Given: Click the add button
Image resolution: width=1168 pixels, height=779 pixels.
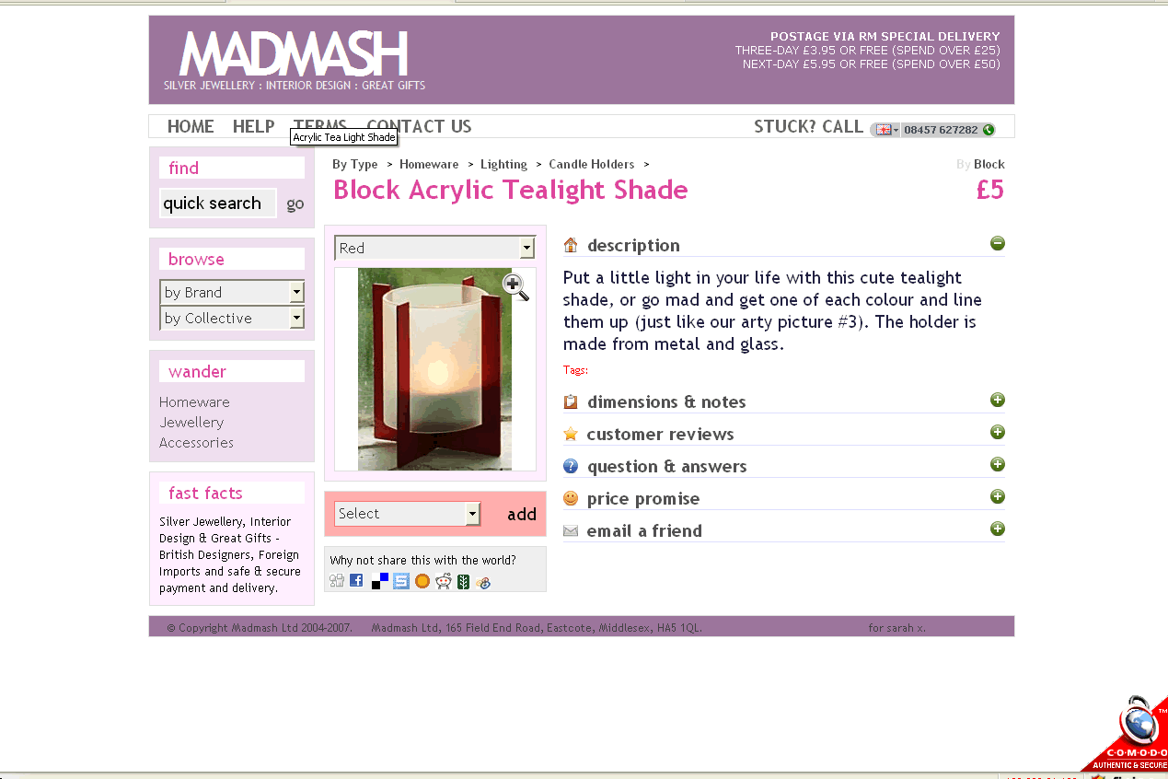Looking at the screenshot, I should [522, 515].
